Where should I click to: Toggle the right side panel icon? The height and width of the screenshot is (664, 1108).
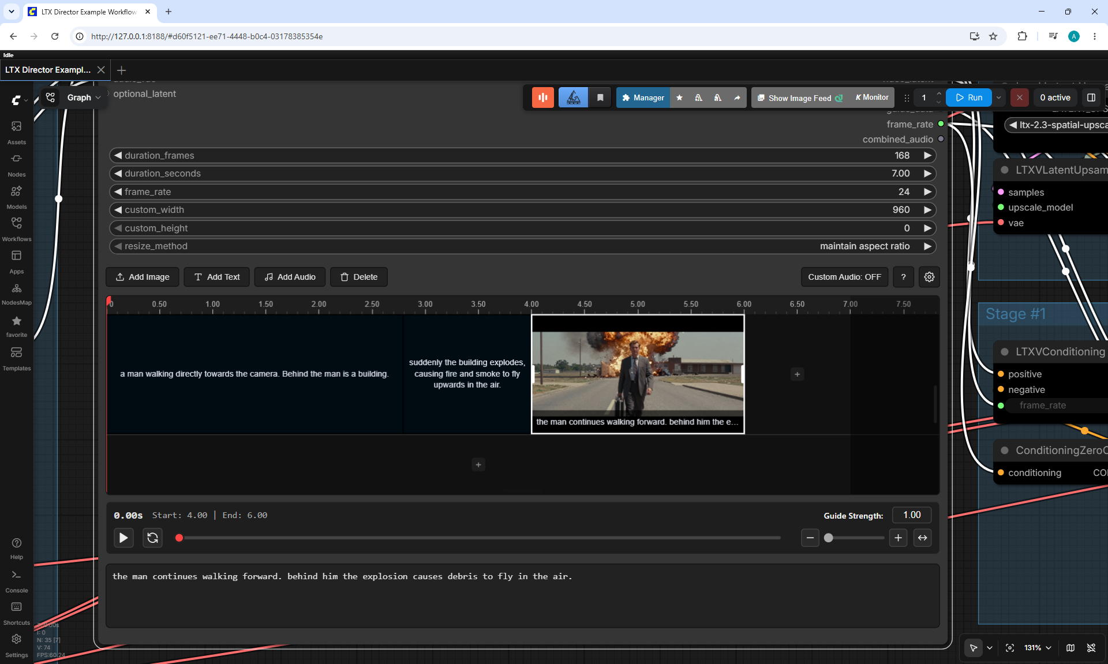click(1091, 97)
